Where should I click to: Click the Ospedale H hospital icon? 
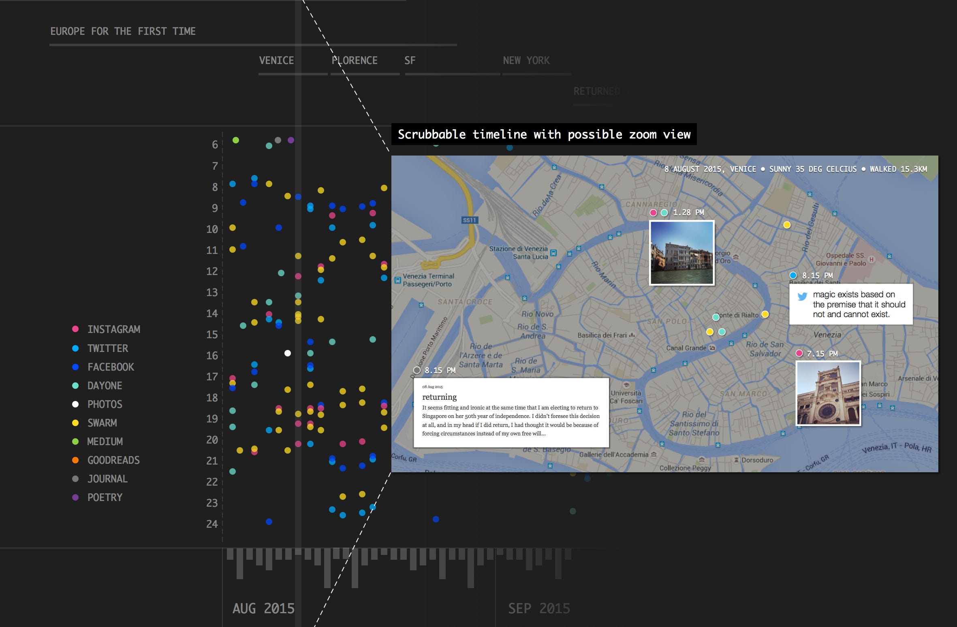tap(871, 259)
